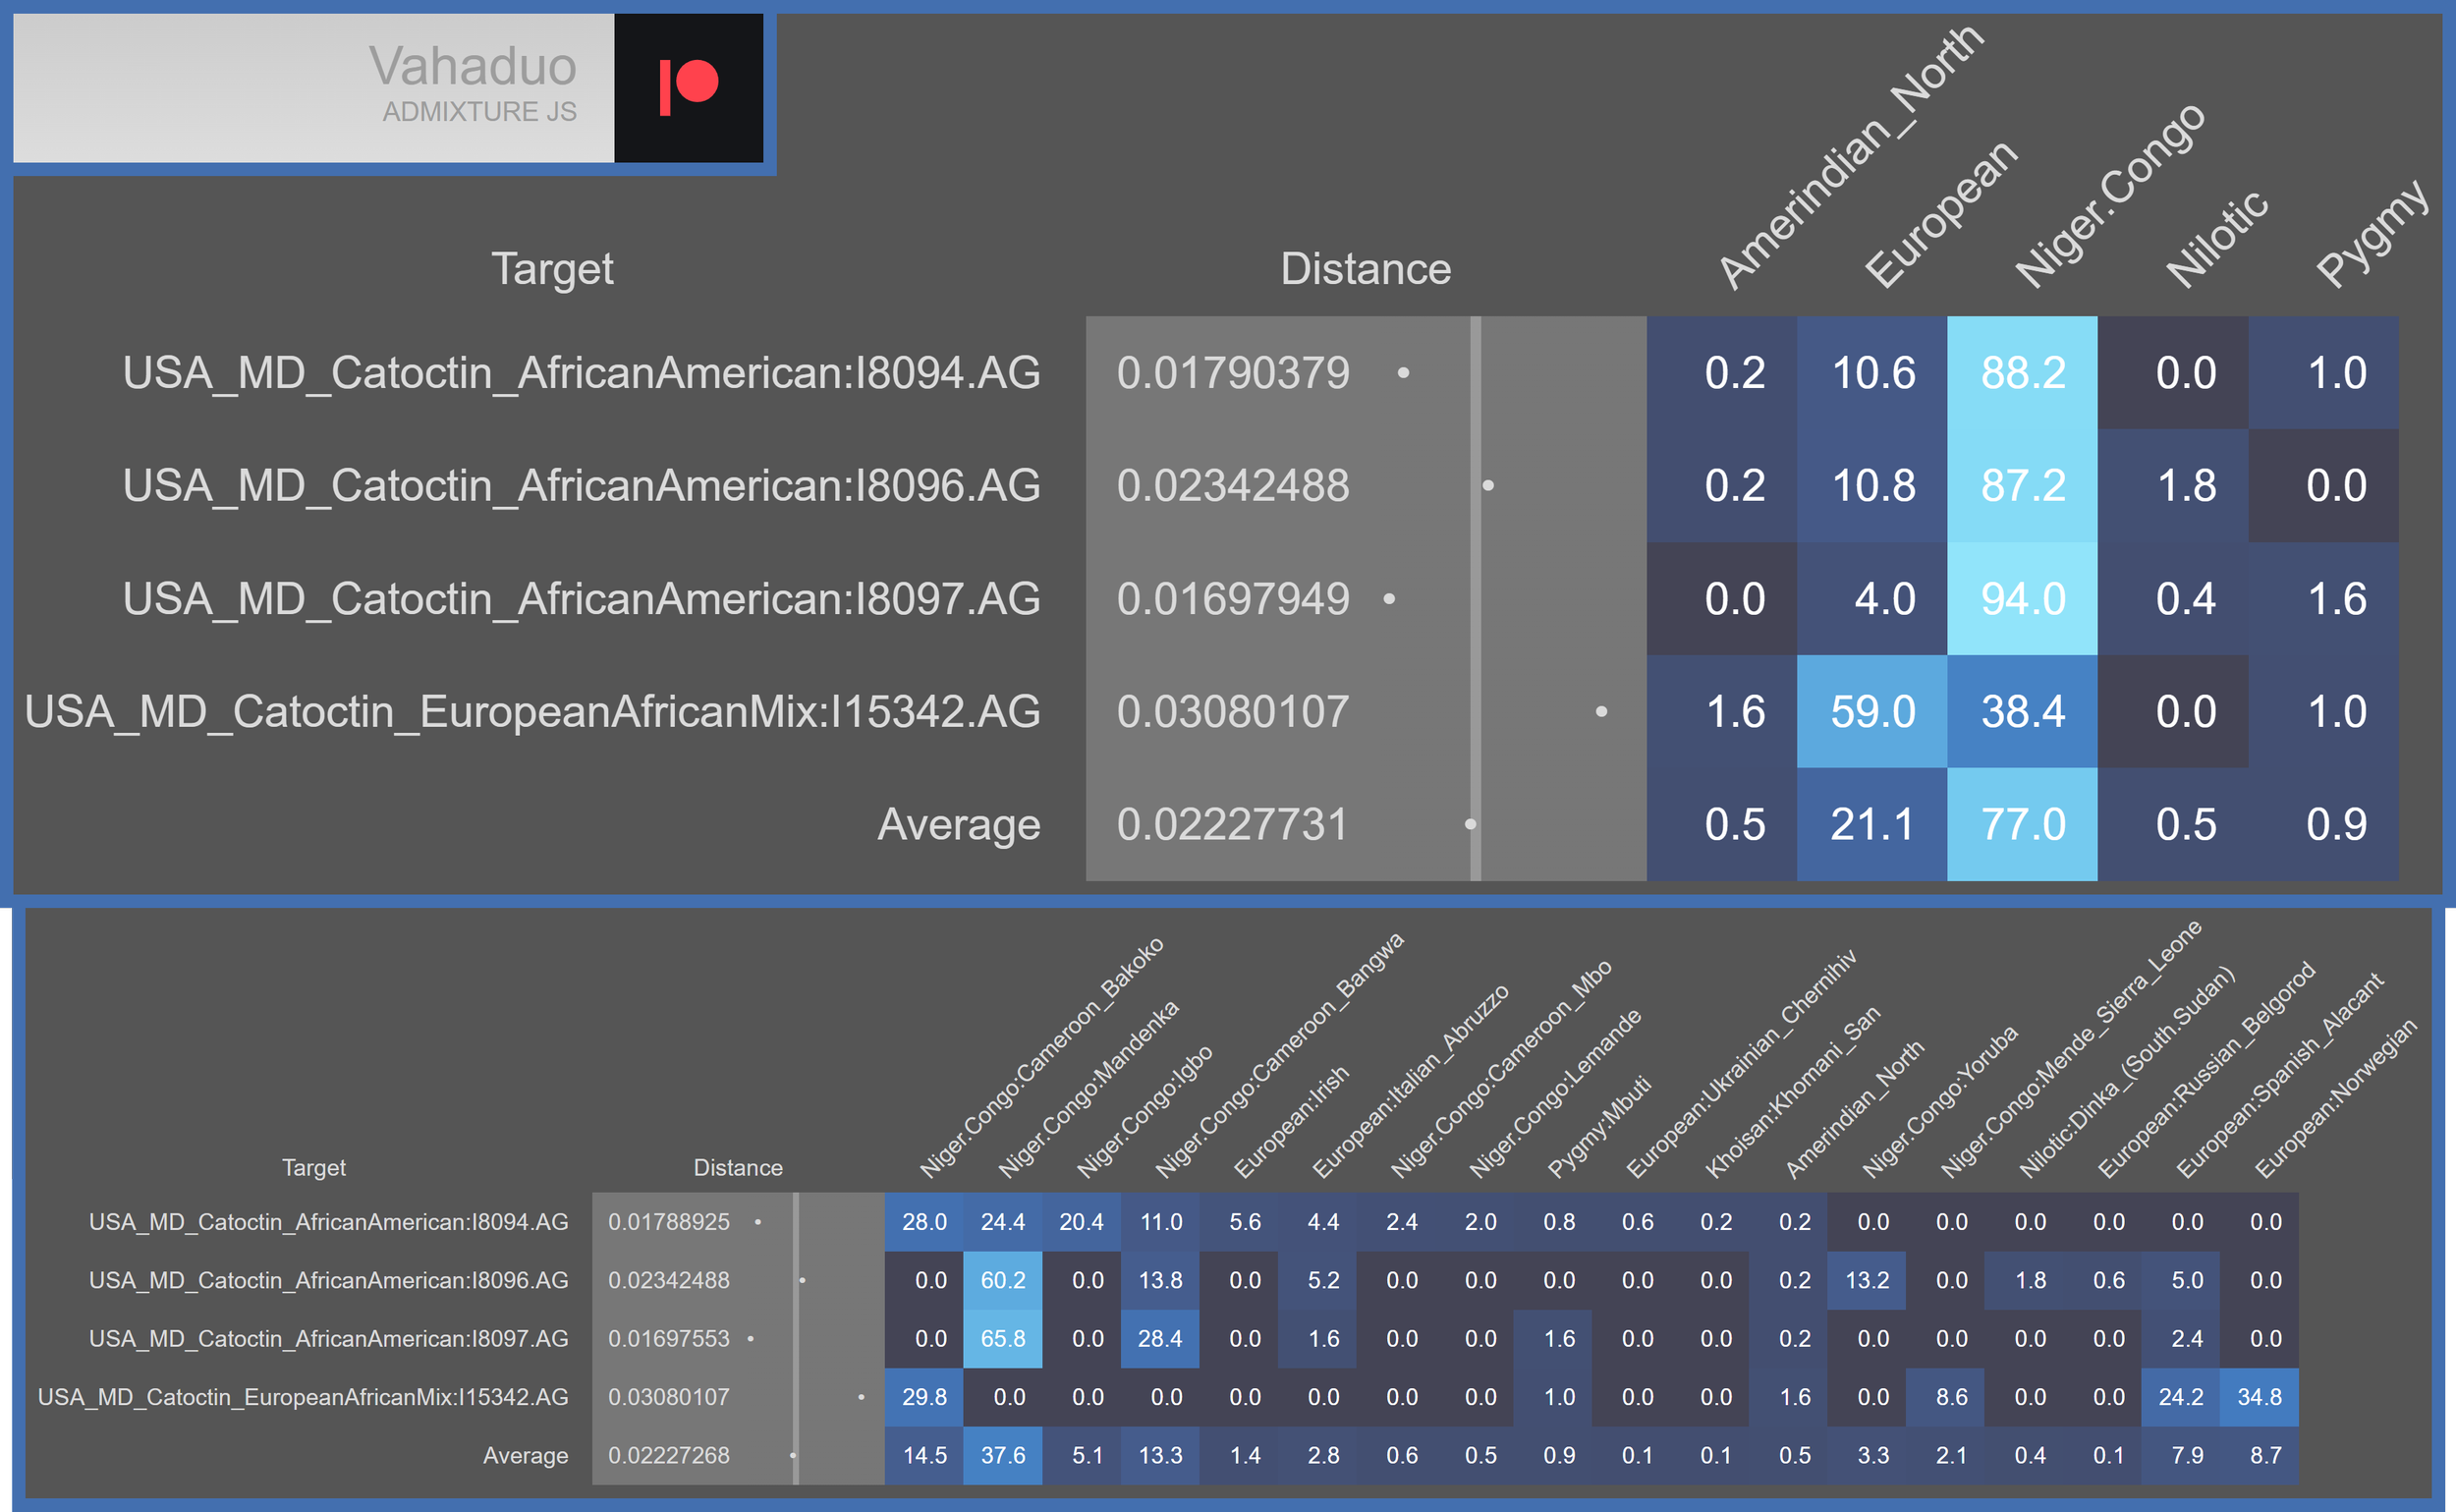
Task: Click the 88.2 Niger.Congo cell for I8094
Action: [x=2022, y=373]
